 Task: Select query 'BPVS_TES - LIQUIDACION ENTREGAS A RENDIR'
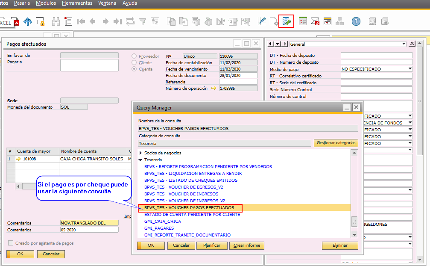click(193, 174)
